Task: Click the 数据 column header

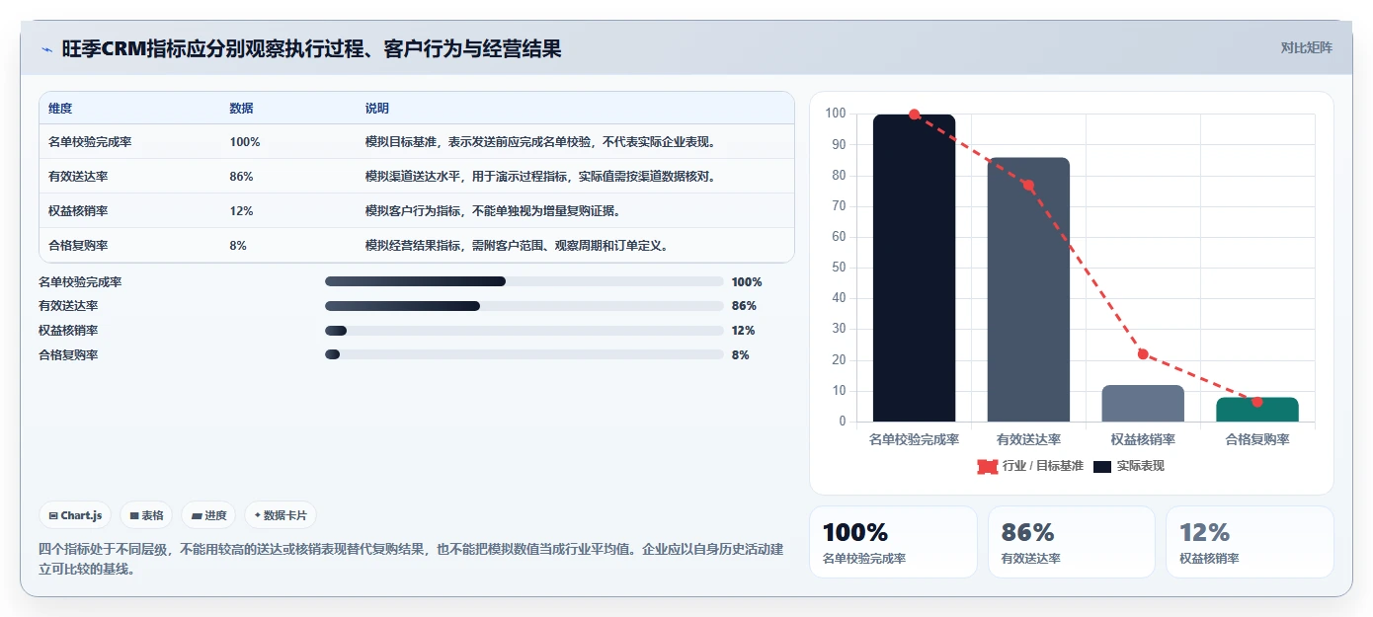Action: (242, 109)
